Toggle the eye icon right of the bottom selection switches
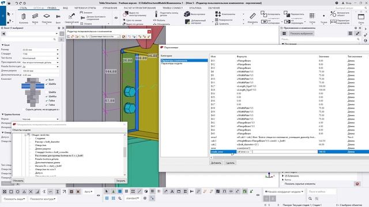The width and height of the screenshot is (369, 207). click(x=258, y=195)
